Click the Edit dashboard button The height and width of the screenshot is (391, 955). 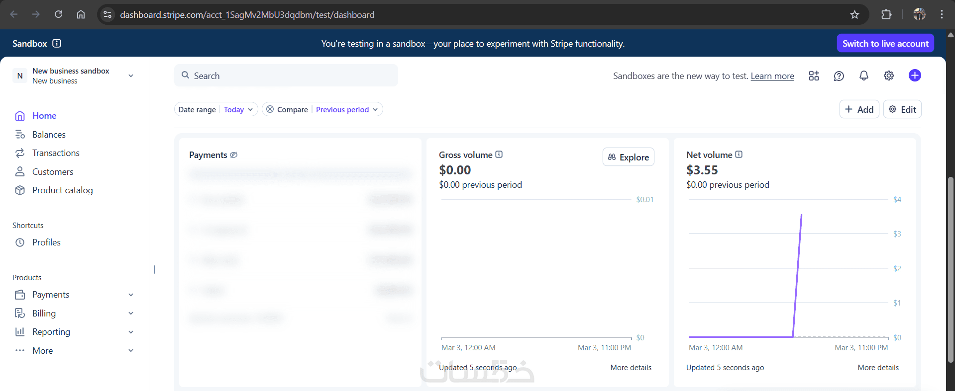pyautogui.click(x=902, y=109)
